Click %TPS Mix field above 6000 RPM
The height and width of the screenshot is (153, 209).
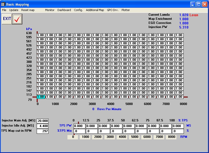tap(153, 131)
